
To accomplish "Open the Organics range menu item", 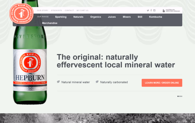I will [96, 17].
